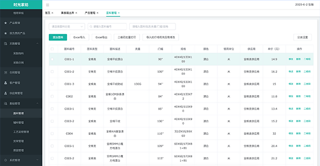Click the 导入的价格和供应商修改 button

click(x=160, y=37)
